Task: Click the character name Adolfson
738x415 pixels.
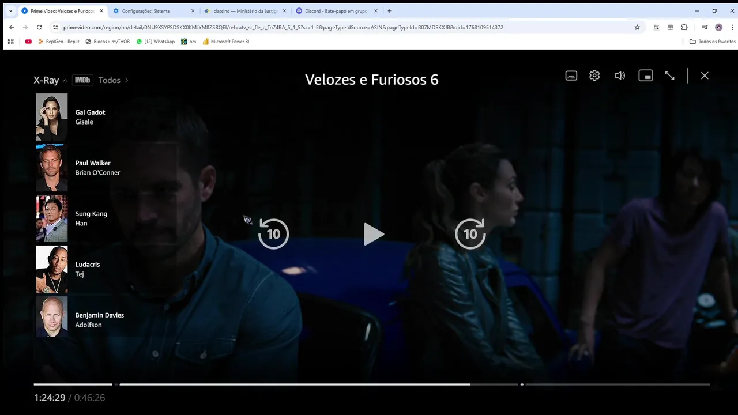Action: coord(88,325)
